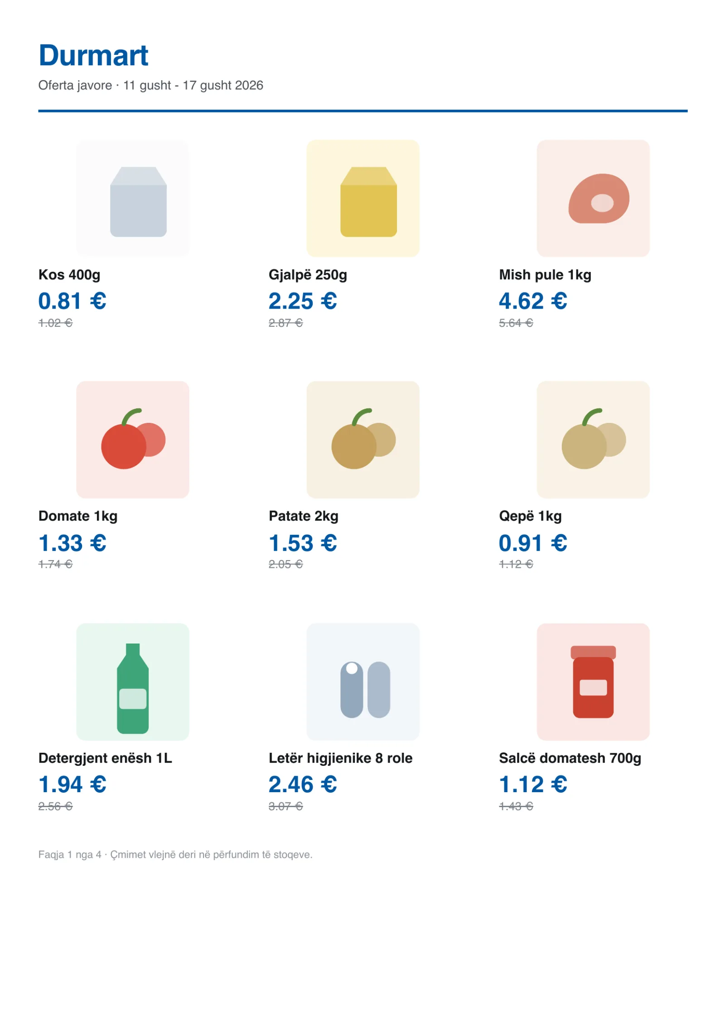Screen dimensions: 725x1026
Task: Select the 4.62 € chicken price
Action: tap(532, 300)
